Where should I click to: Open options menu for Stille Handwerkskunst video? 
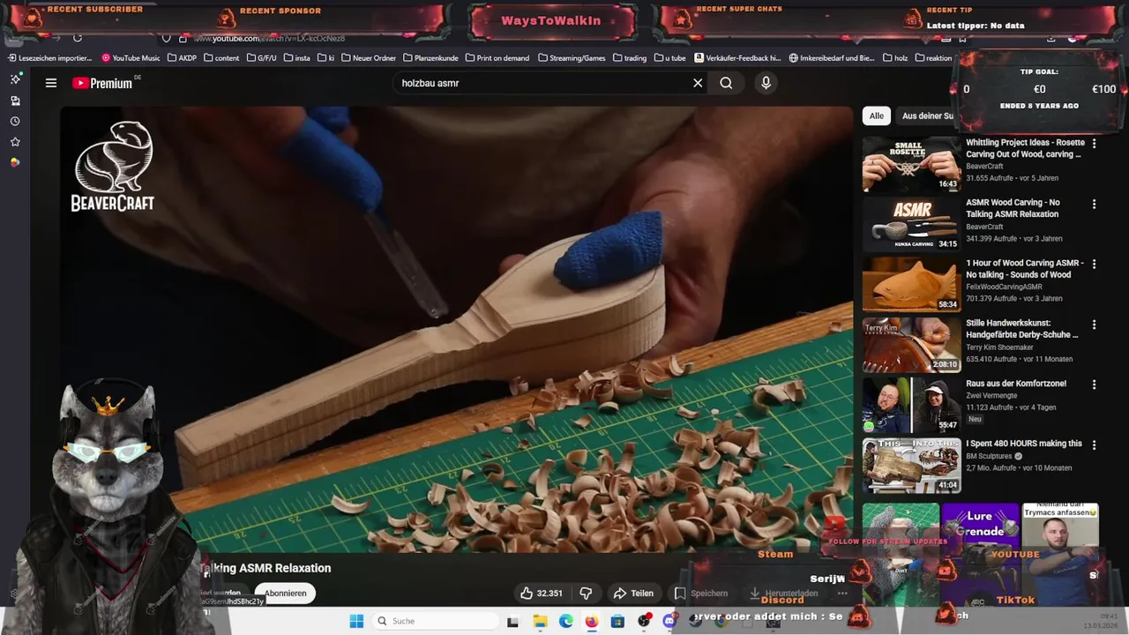tap(1094, 325)
